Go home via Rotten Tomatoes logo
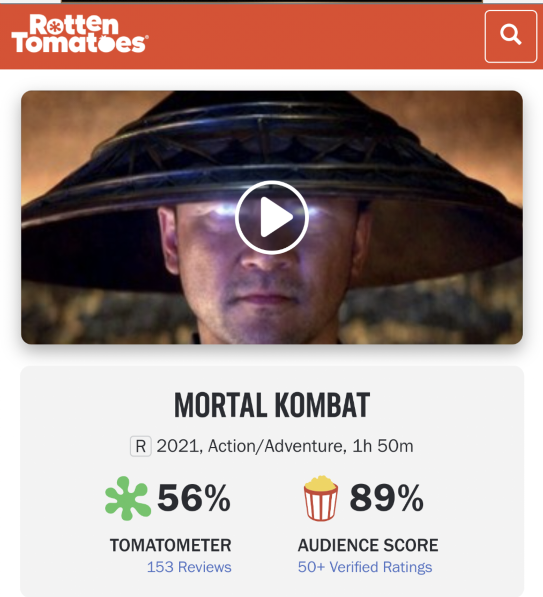Image resolution: width=543 pixels, height=597 pixels. pyautogui.click(x=80, y=34)
